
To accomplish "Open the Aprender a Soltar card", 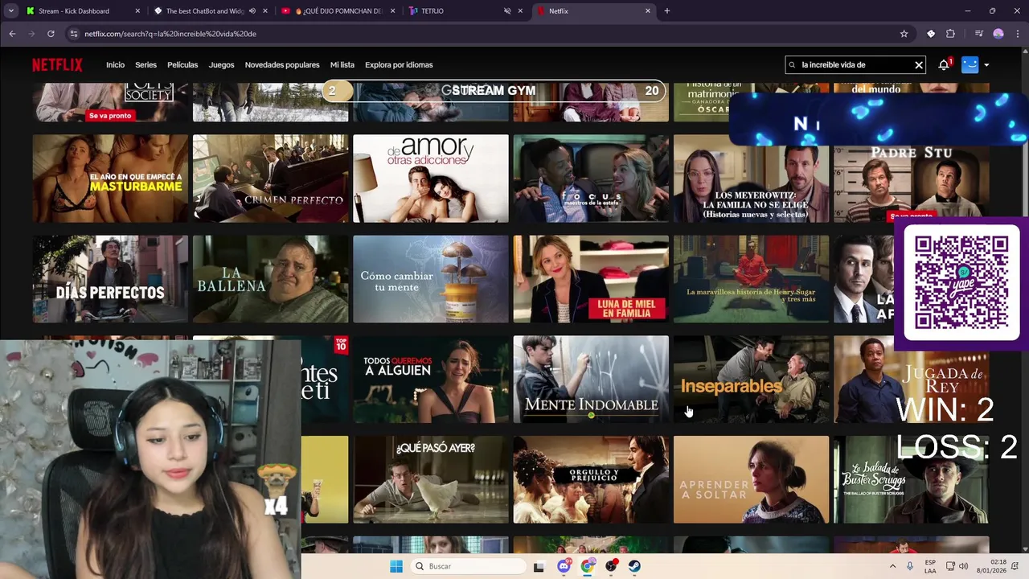I will [x=751, y=480].
